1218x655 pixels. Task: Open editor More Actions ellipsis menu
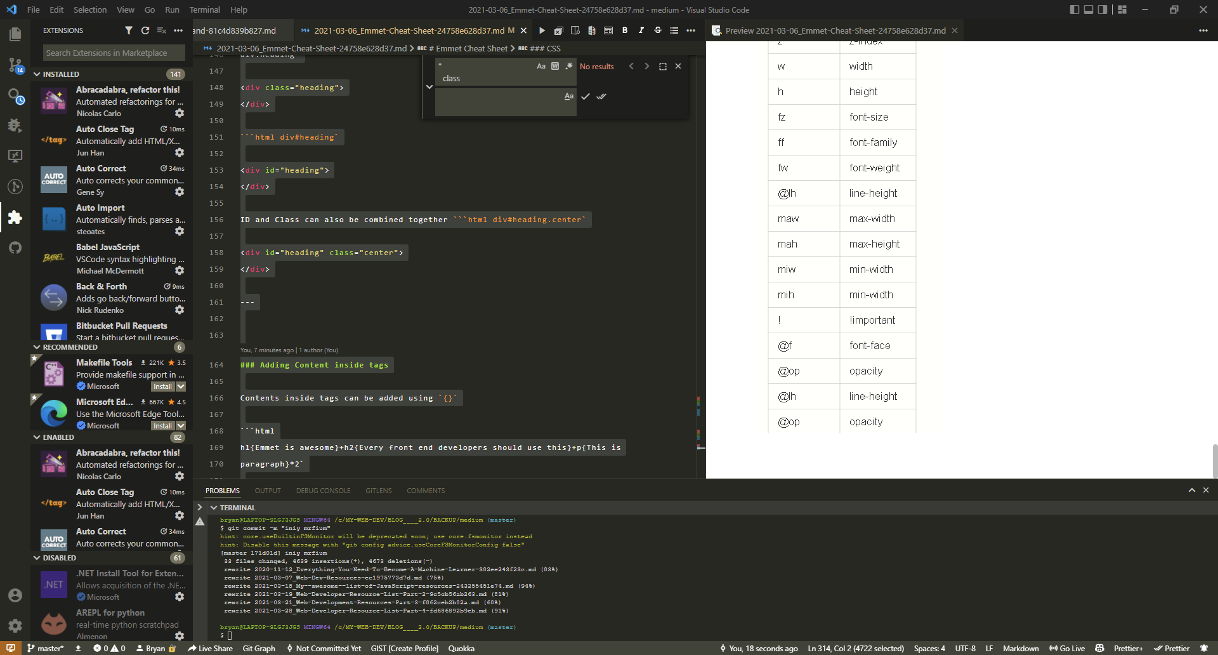coord(691,30)
